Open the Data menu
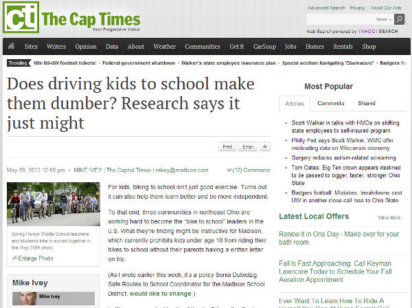 point(112,47)
